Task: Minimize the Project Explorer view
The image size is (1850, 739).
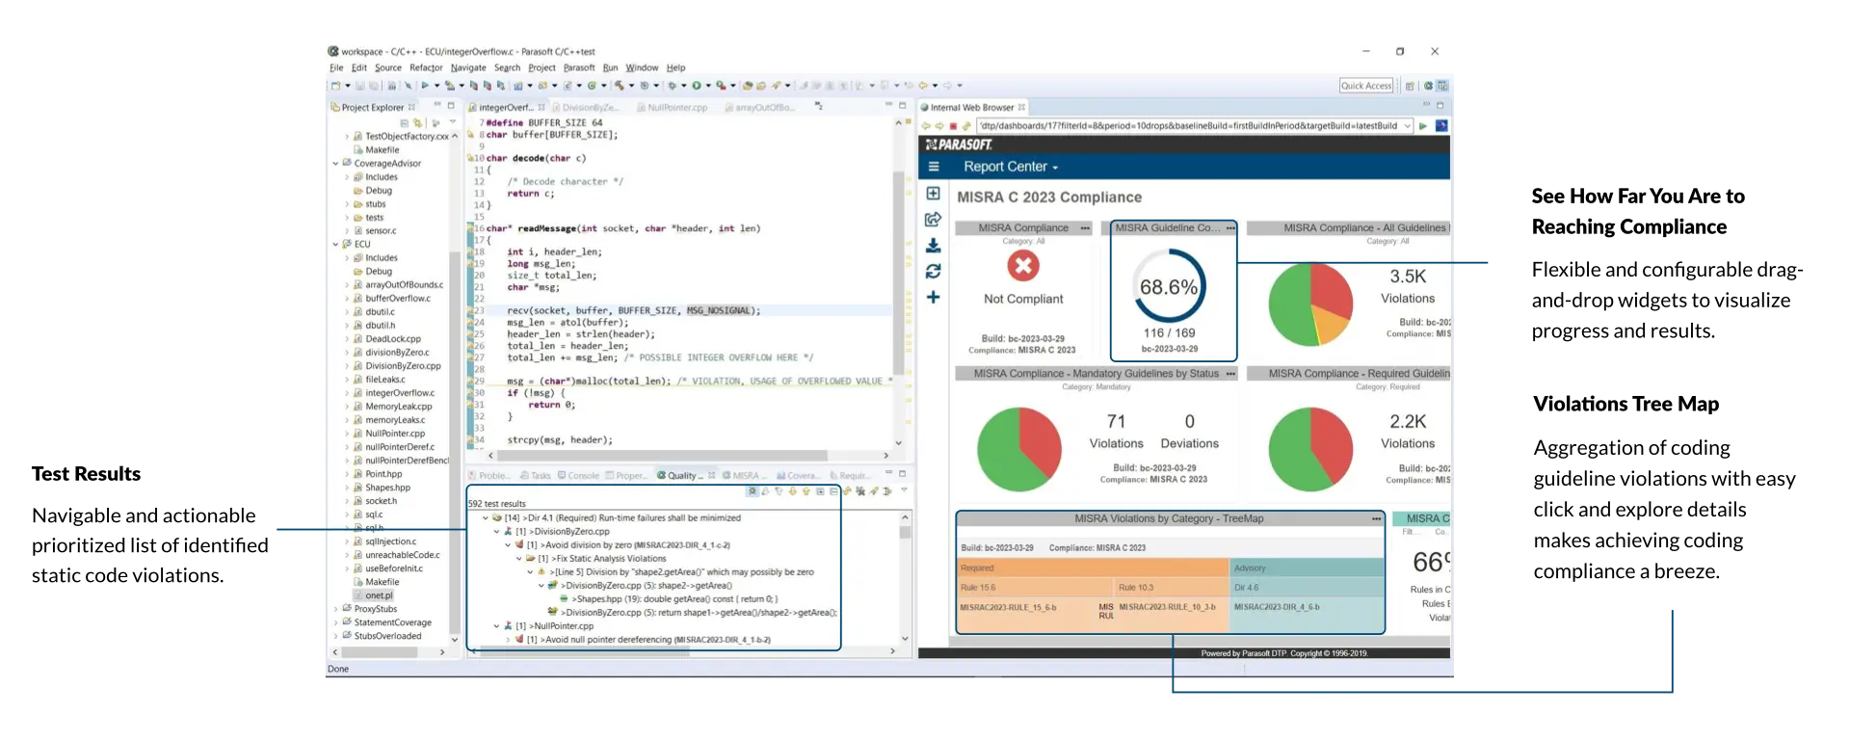Action: point(436,105)
